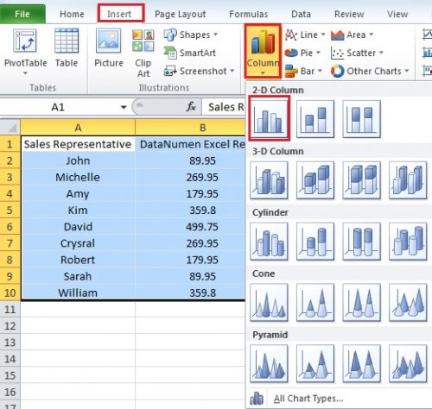This screenshot has width=432, height=409.
Task: Insert a Stacked Cone chart
Action: pyautogui.click(x=315, y=302)
